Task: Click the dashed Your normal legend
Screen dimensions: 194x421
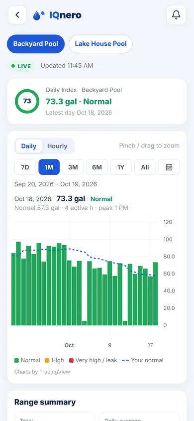Action: 143,360
